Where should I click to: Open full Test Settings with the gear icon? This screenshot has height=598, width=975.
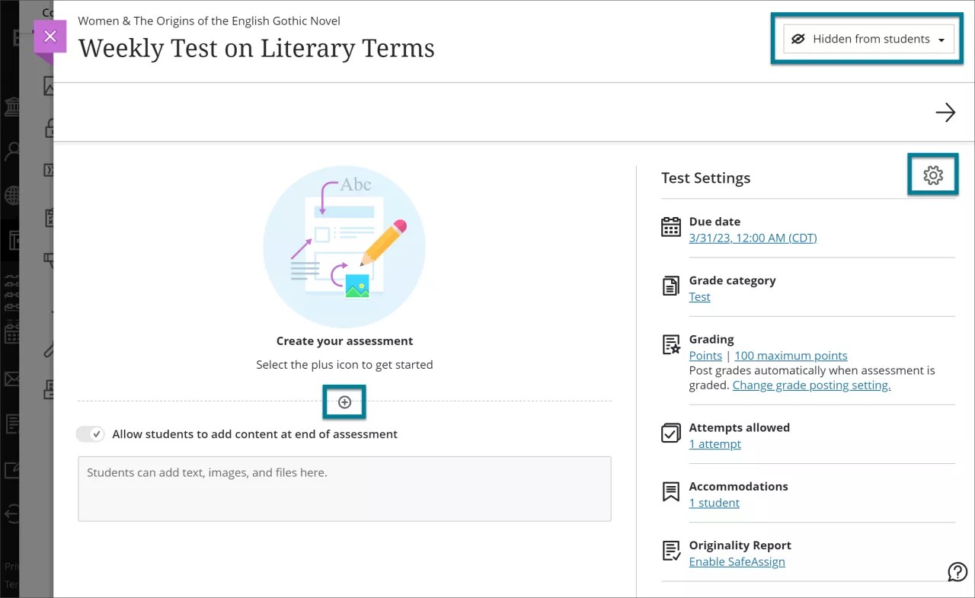(x=933, y=174)
